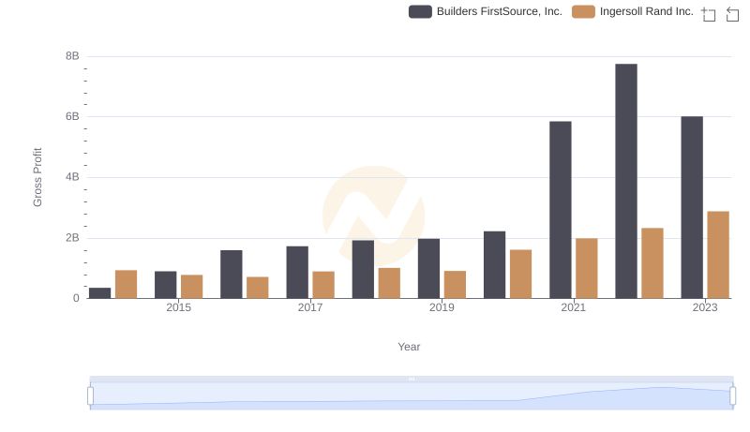Select the 2014 Ingersoll Rand bar
Image resolution: width=750 pixels, height=432 pixels.
tap(126, 284)
